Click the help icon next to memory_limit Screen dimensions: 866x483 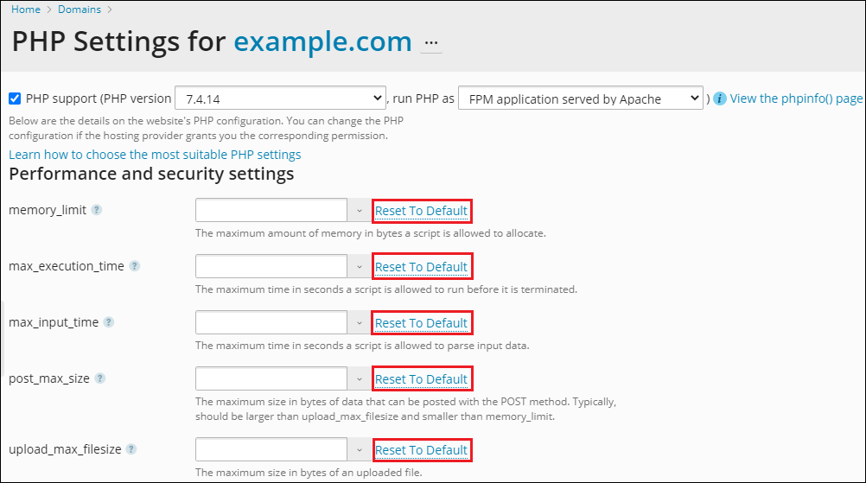(x=97, y=210)
